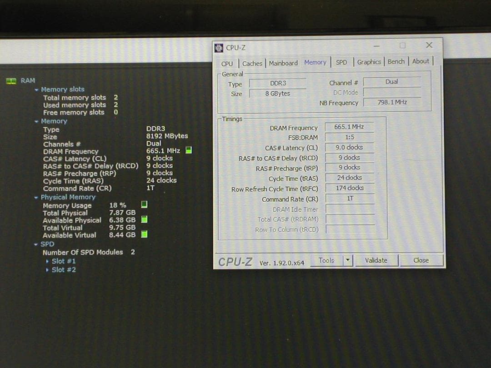Screen dimensions: 491x368
Task: Collapse the Physical Memory section
Action: 36,198
